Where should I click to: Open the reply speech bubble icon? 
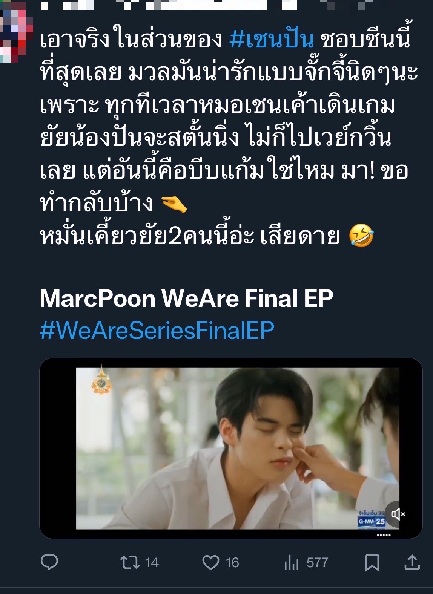point(49,562)
